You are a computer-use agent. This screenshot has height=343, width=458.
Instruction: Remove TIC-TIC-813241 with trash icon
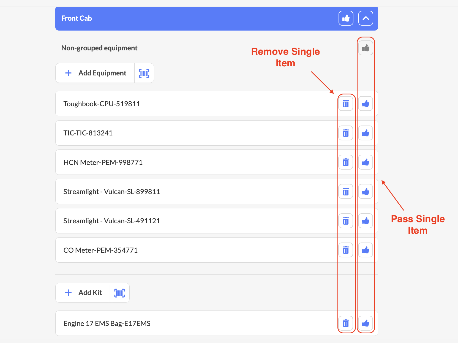(346, 133)
